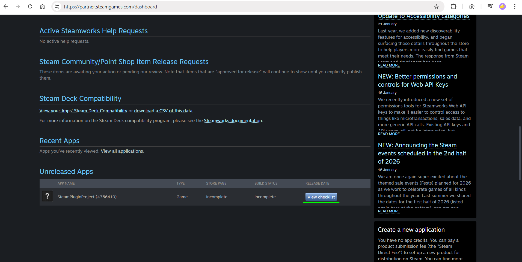The image size is (522, 262).
Task: Go to browser home page icon
Action: click(x=43, y=7)
